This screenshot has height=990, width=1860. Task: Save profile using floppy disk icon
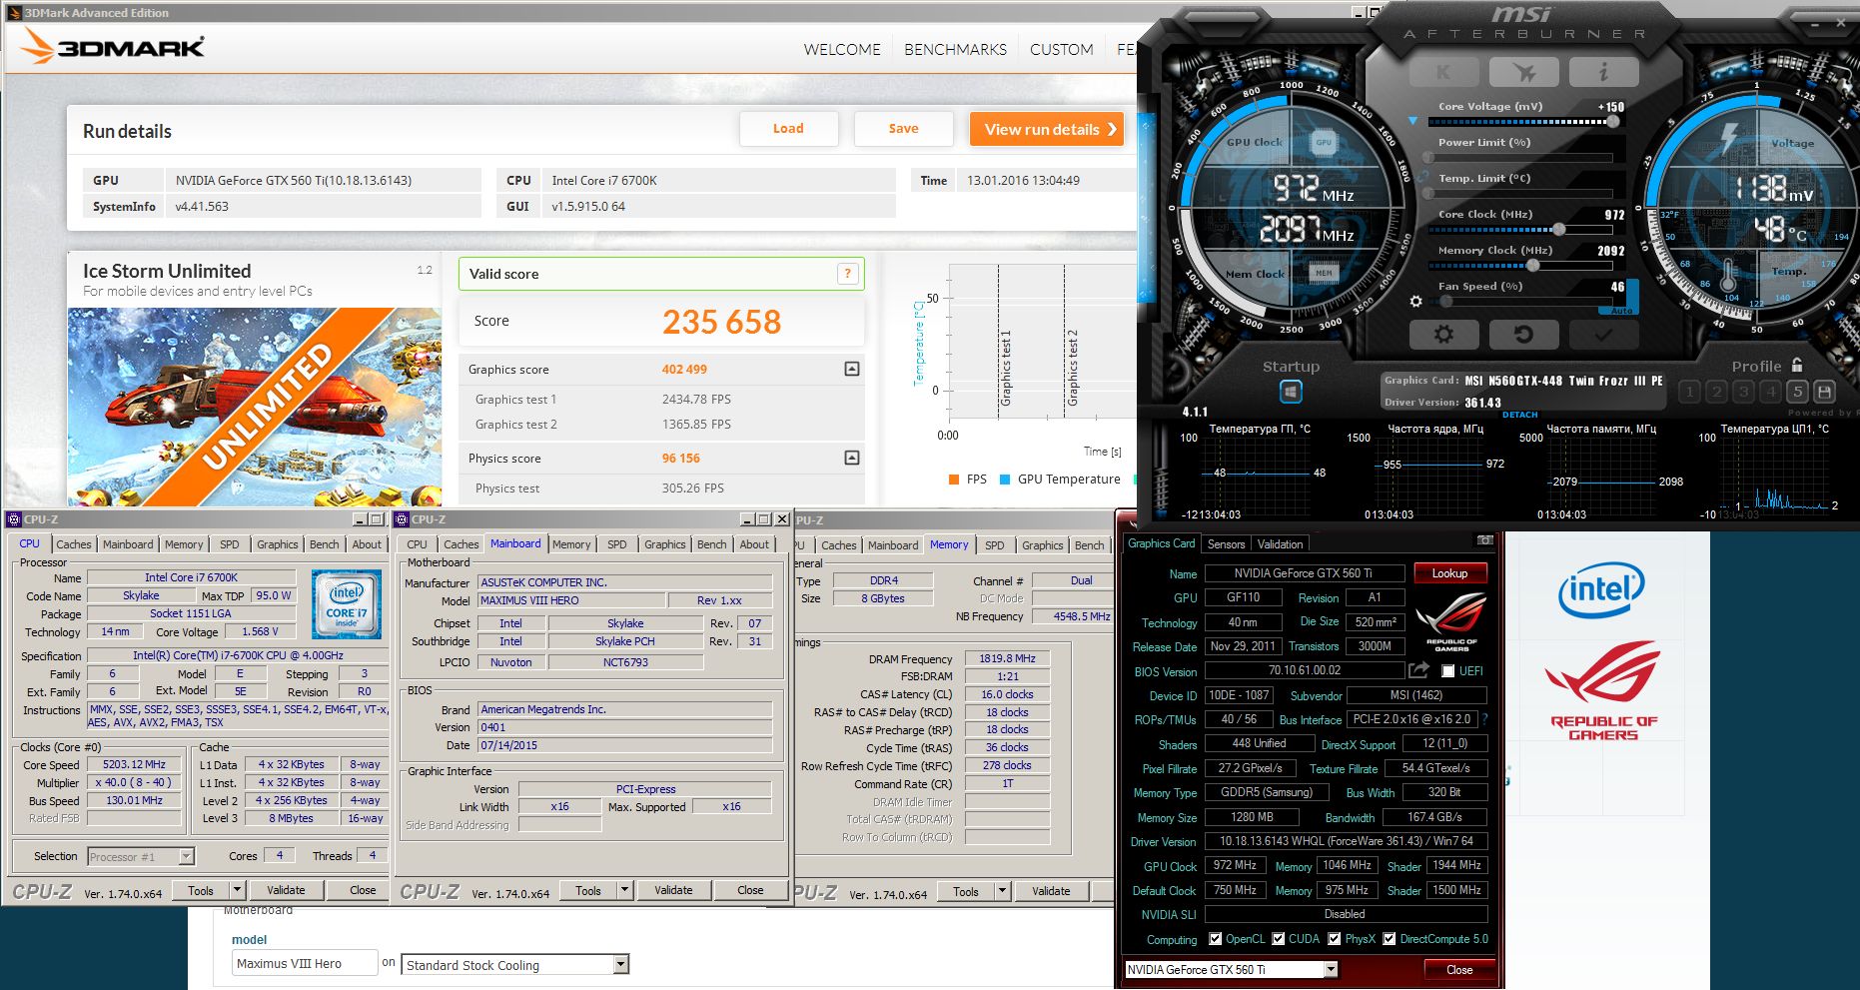coord(1824,392)
